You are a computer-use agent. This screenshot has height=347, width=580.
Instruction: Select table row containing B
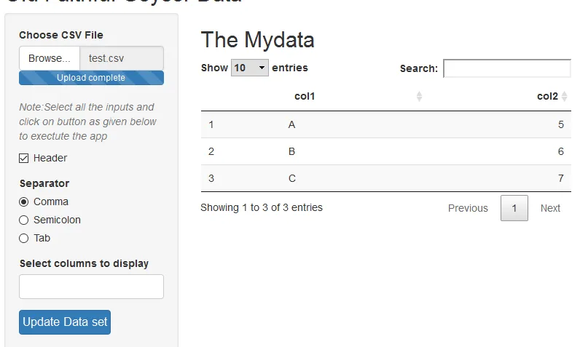[385, 151]
